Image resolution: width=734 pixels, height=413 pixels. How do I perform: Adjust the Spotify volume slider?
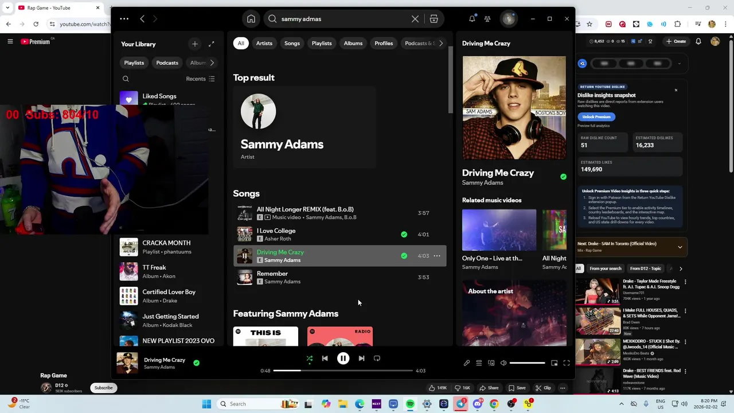528,363
